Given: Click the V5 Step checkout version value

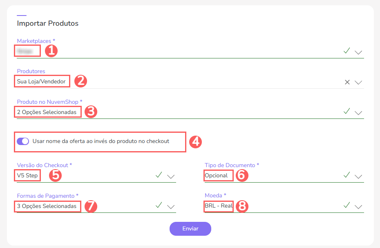Looking at the screenshot, I should [27, 176].
